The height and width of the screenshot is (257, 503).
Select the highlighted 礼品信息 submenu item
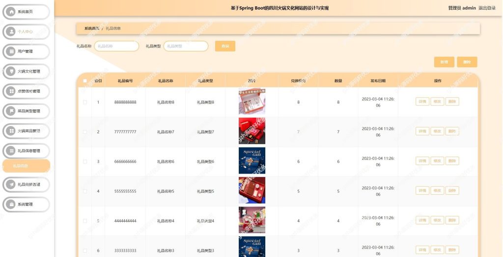(26, 166)
